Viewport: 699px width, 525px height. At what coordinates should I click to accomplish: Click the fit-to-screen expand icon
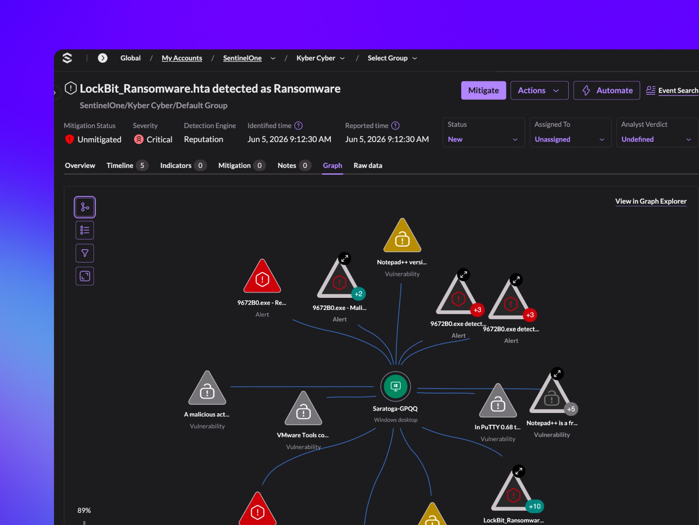click(85, 276)
